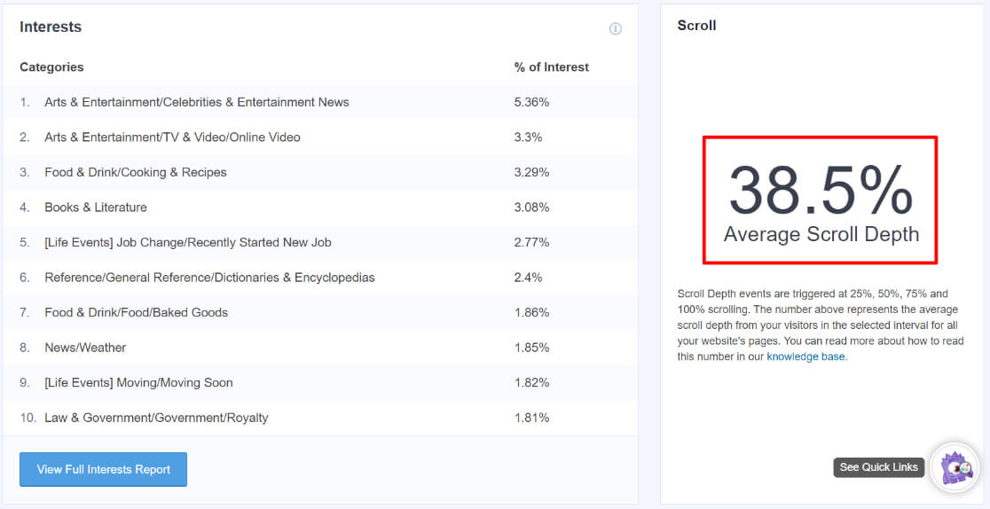
Task: Open the knowledge base link
Action: tap(805, 356)
